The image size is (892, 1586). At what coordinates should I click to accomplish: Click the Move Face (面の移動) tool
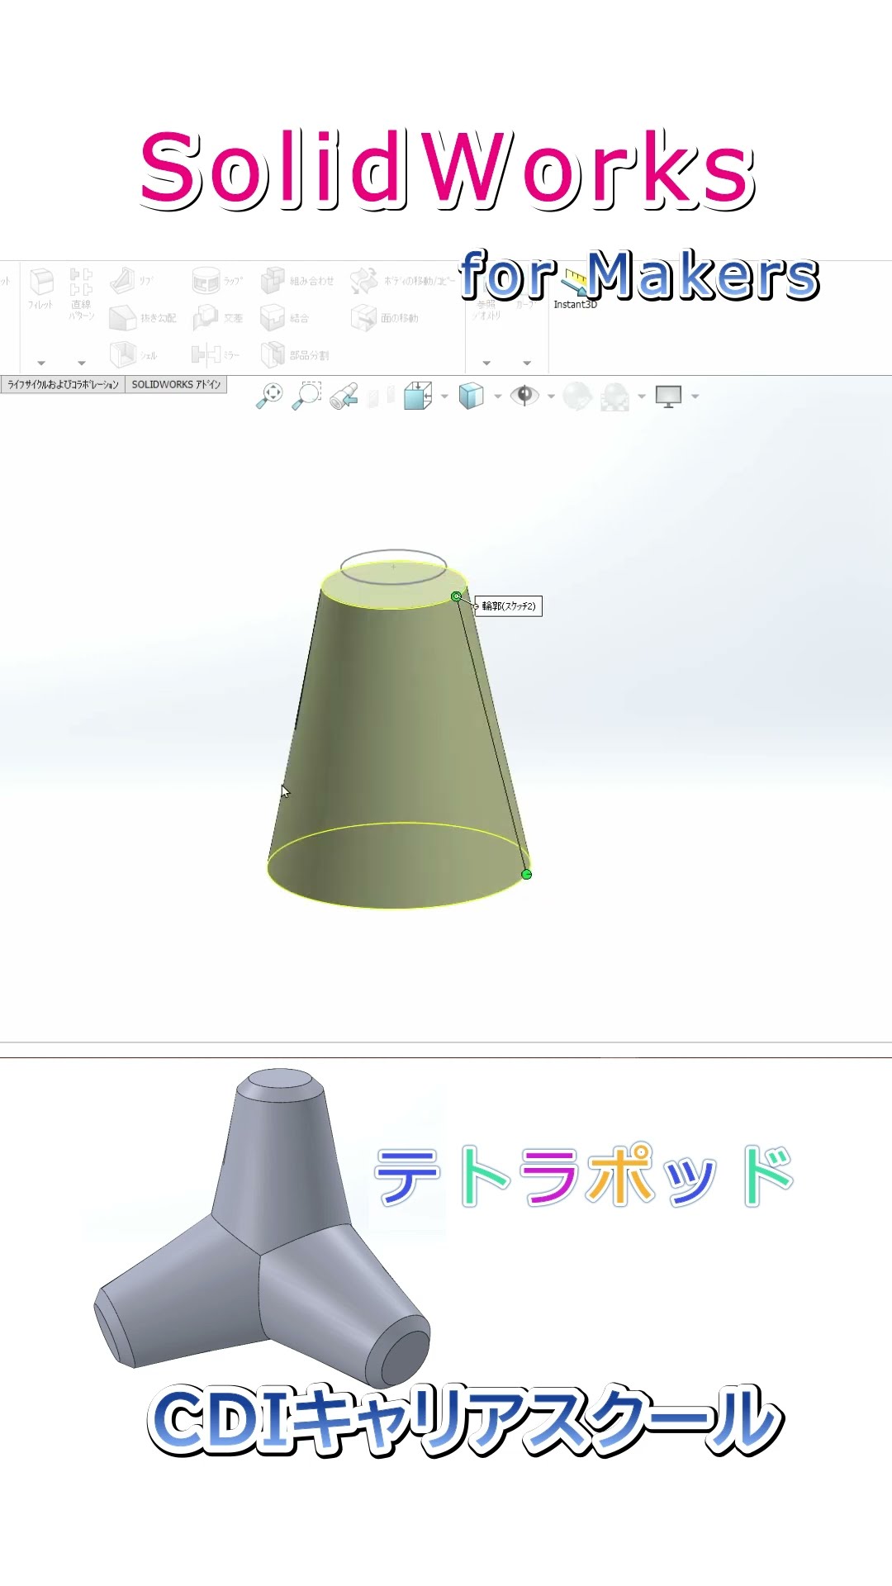click(x=385, y=318)
